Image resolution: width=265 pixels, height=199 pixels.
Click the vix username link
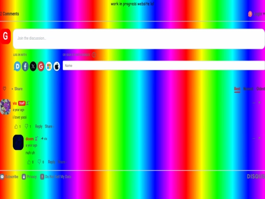(x=15, y=103)
